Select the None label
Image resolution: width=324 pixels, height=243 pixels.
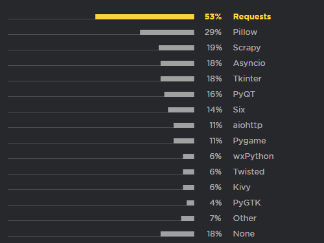pyautogui.click(x=244, y=234)
